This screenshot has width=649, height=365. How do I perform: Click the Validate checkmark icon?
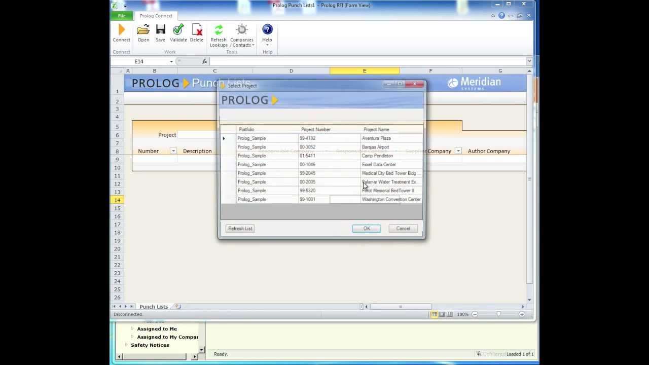coord(178,33)
